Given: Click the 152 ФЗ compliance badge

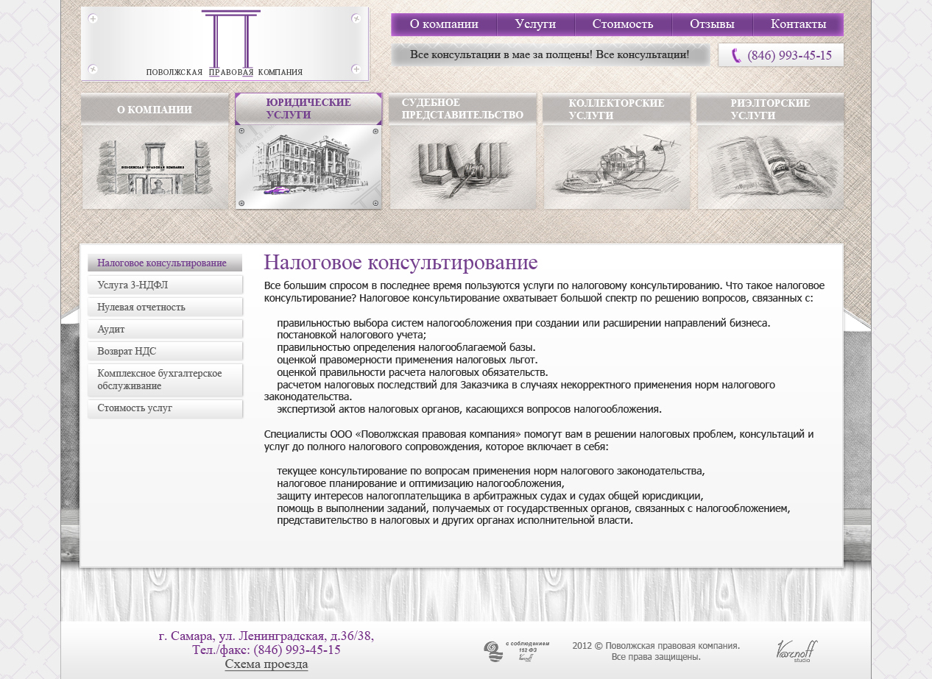Looking at the screenshot, I should click(x=507, y=651).
